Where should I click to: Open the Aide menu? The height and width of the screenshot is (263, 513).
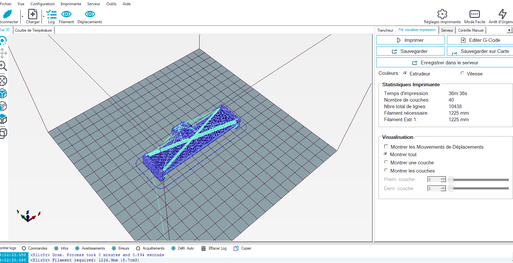coord(126,4)
